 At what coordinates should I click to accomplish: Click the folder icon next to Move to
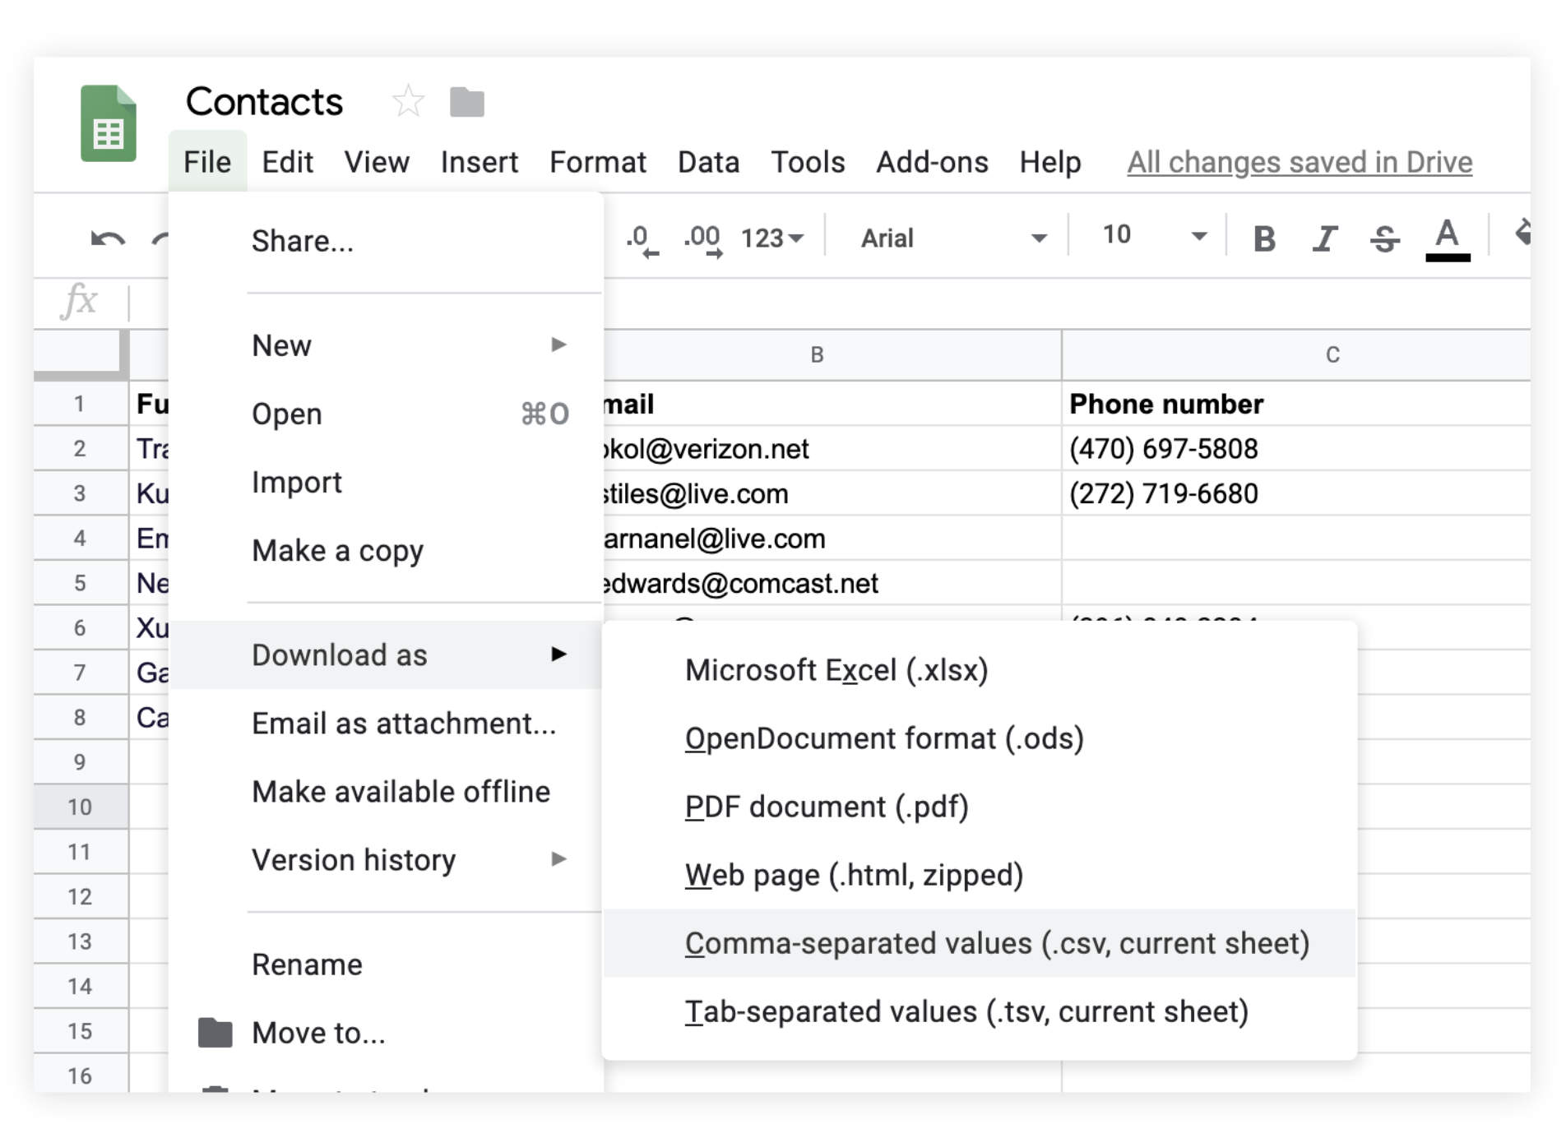coord(215,1032)
